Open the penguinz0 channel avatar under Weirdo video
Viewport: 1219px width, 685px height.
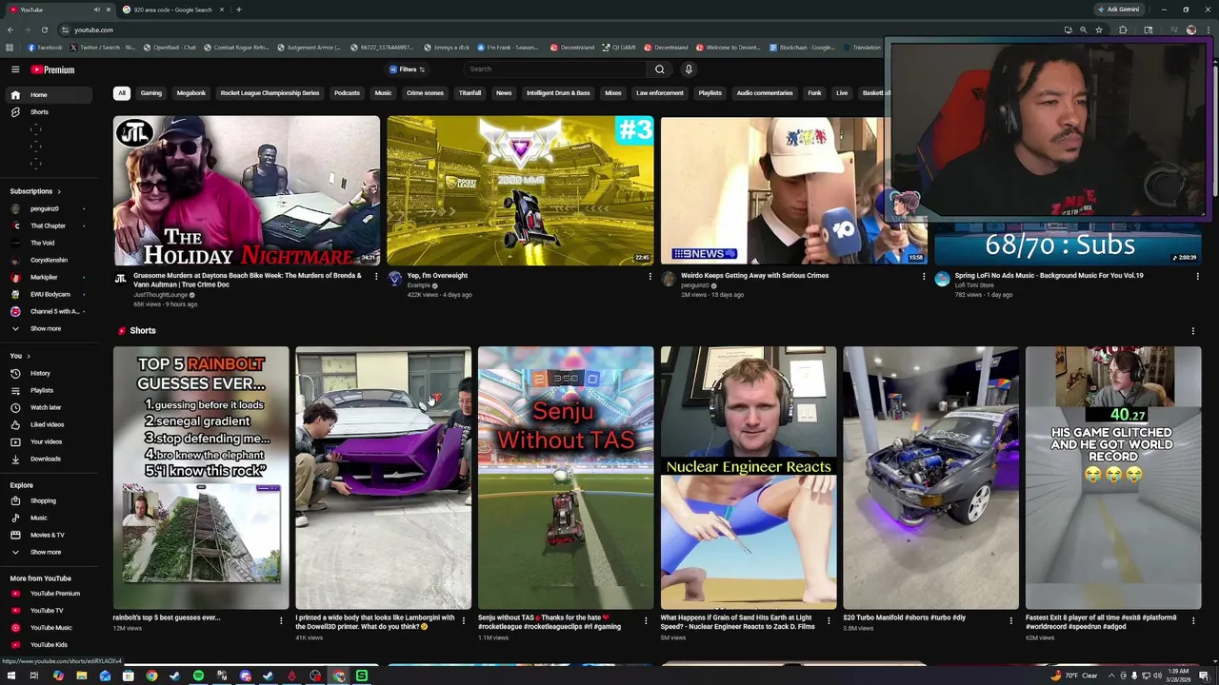point(669,279)
